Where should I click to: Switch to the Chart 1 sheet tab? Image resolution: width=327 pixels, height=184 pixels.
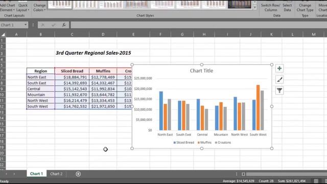tap(36, 174)
